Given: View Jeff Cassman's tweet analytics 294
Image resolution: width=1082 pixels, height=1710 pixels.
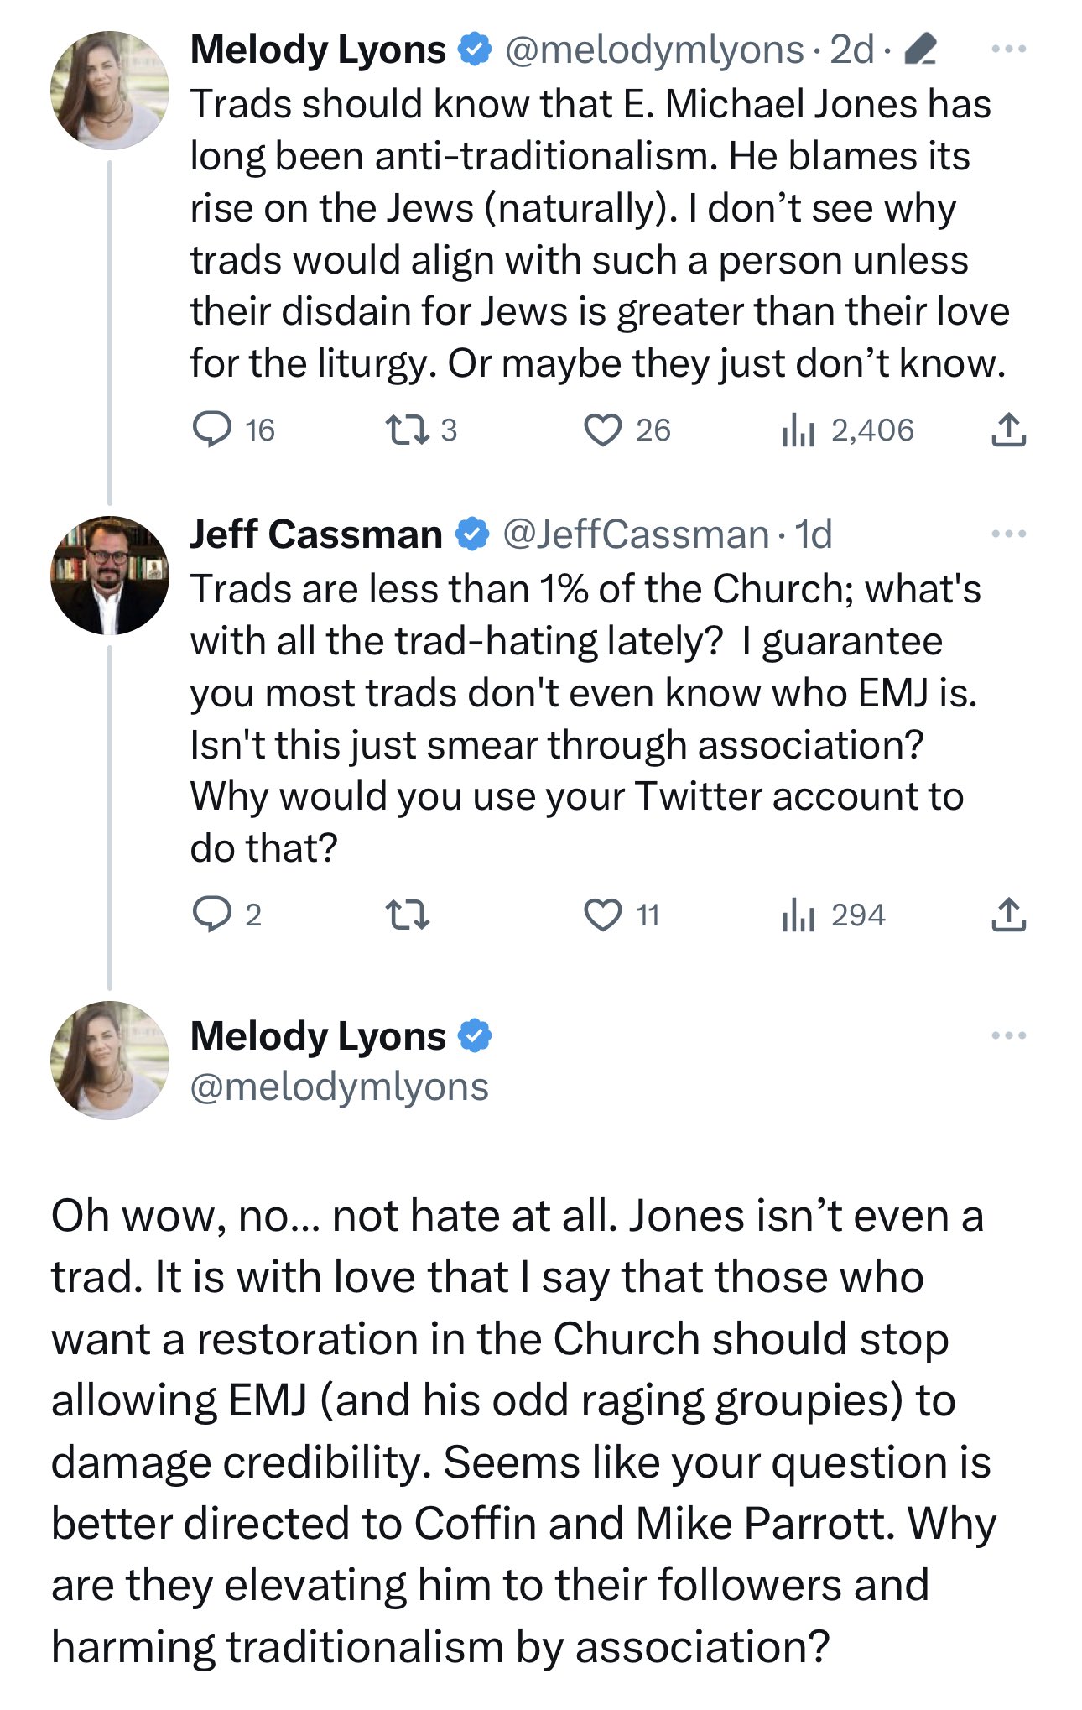Looking at the screenshot, I should click(798, 914).
